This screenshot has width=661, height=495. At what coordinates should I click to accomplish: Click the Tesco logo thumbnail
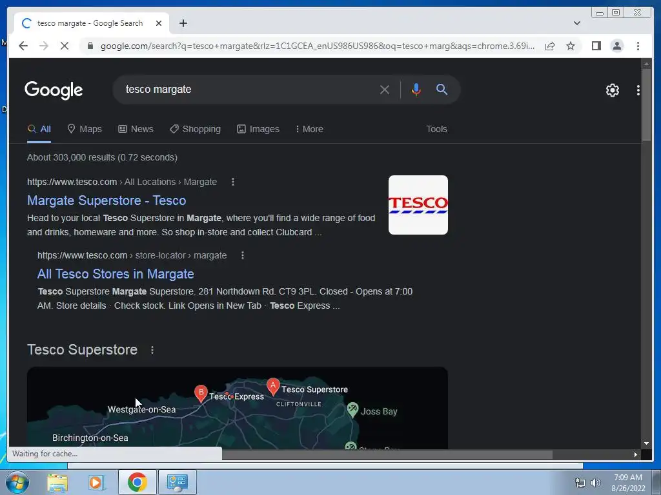(418, 205)
